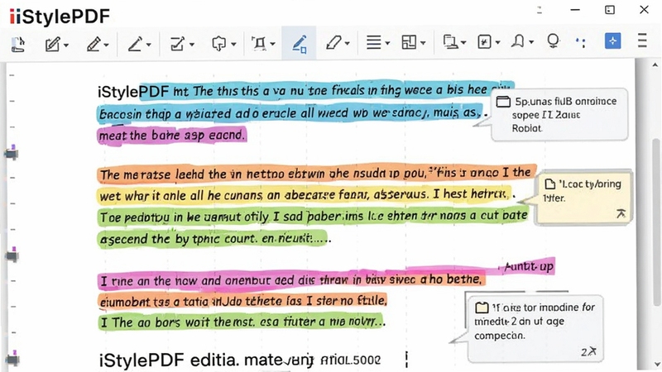The height and width of the screenshot is (372, 662).
Task: Toggle the active blue highlighter tool
Action: [x=299, y=44]
